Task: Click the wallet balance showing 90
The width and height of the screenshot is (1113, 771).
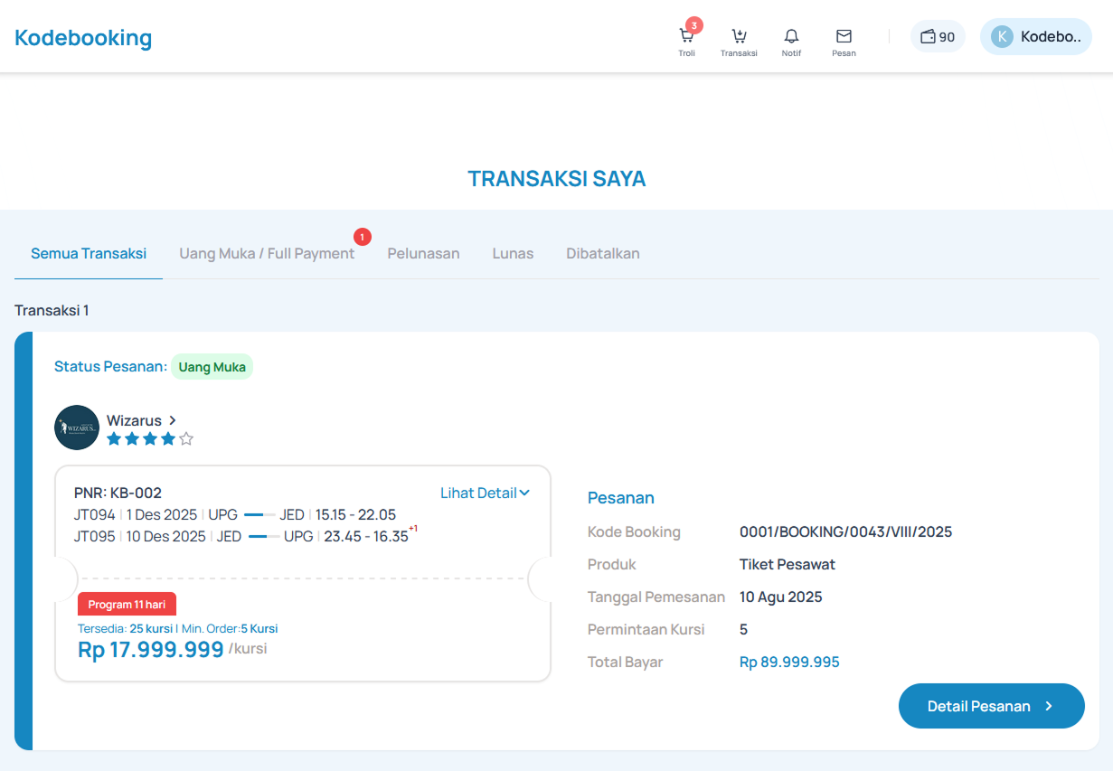Action: [x=938, y=37]
